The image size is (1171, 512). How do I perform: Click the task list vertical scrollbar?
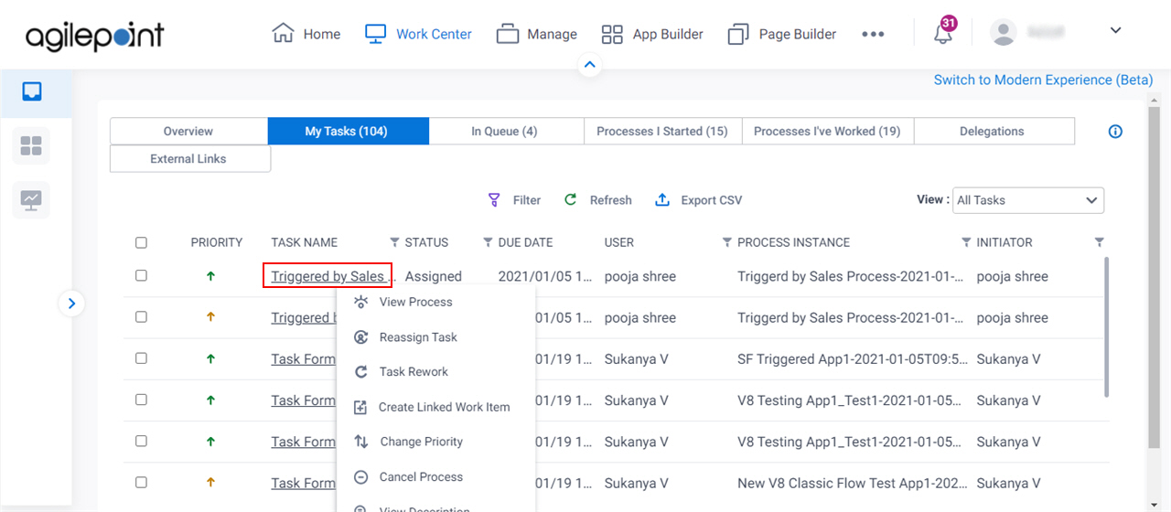[x=1105, y=326]
